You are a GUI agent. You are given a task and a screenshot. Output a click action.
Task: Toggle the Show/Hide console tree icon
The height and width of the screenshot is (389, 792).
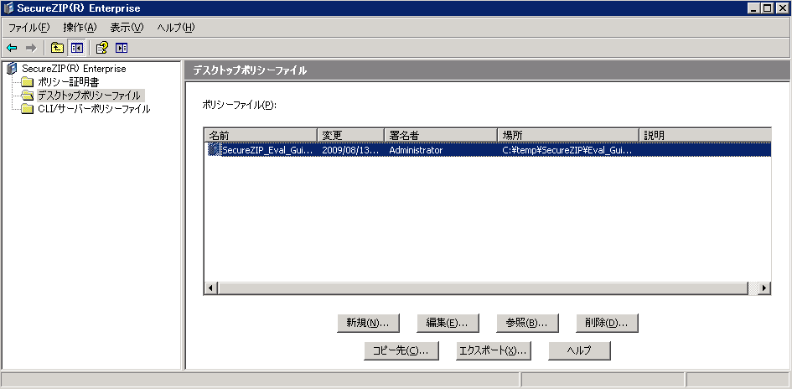77,48
